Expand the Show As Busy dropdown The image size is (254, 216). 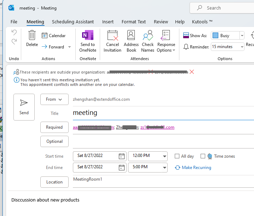242,35
